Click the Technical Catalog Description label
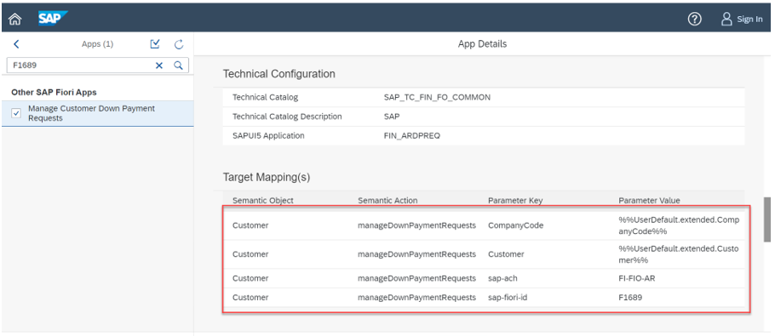Screen dimensions: 775x336 (287, 117)
